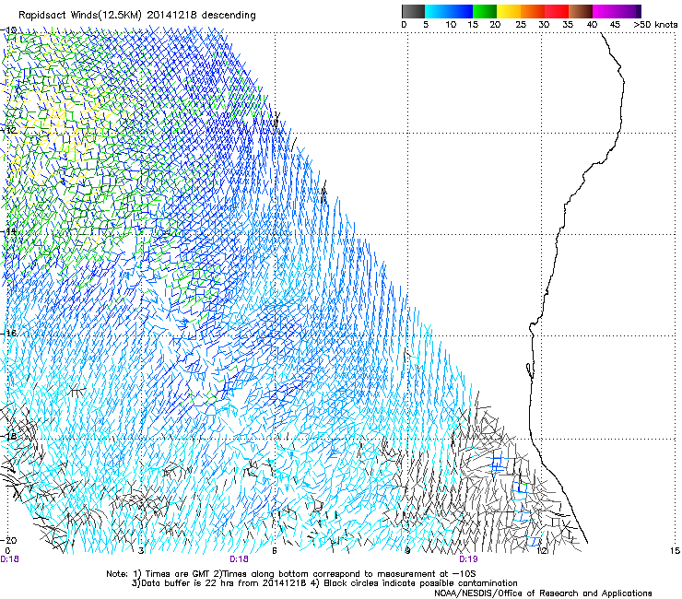This screenshot has width=682, height=599.
Task: Click the '3' longitude axis label
Action: pos(141,551)
